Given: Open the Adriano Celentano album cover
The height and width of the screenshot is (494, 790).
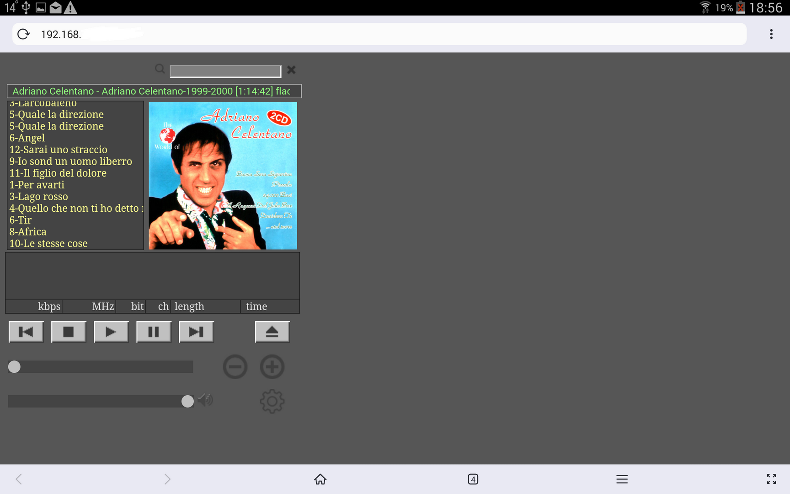Looking at the screenshot, I should (x=223, y=176).
